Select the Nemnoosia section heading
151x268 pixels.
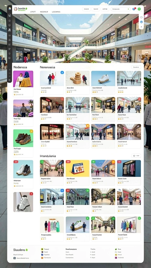pos(47,67)
